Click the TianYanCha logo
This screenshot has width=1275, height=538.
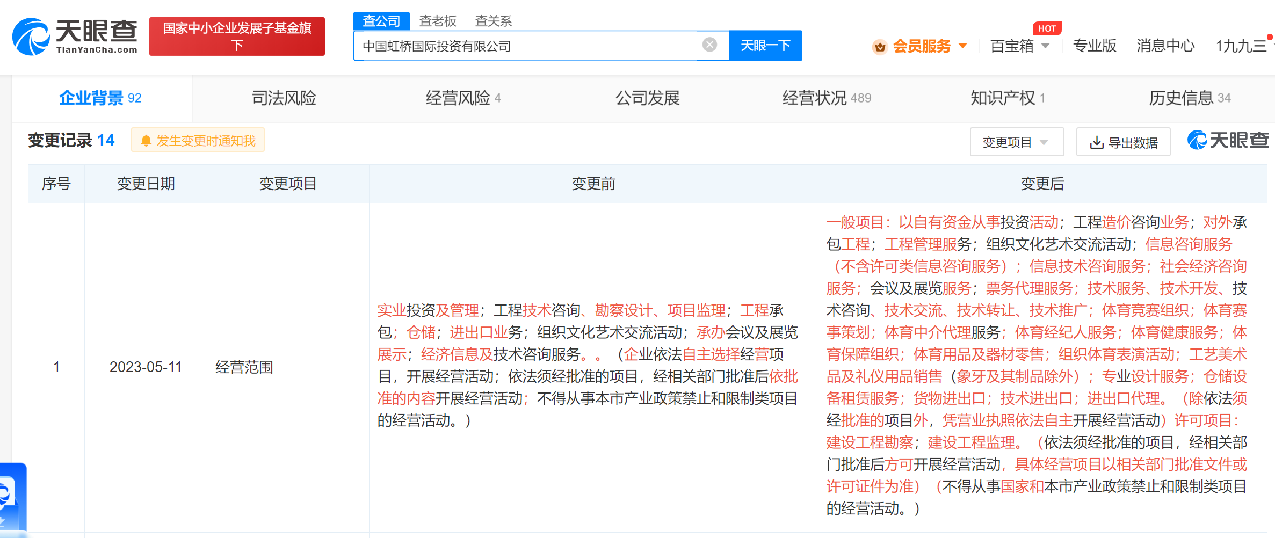coord(75,37)
